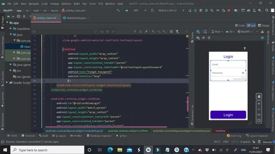
Task: Click the warning triangle in the design toolbar
Action: click(x=263, y=32)
